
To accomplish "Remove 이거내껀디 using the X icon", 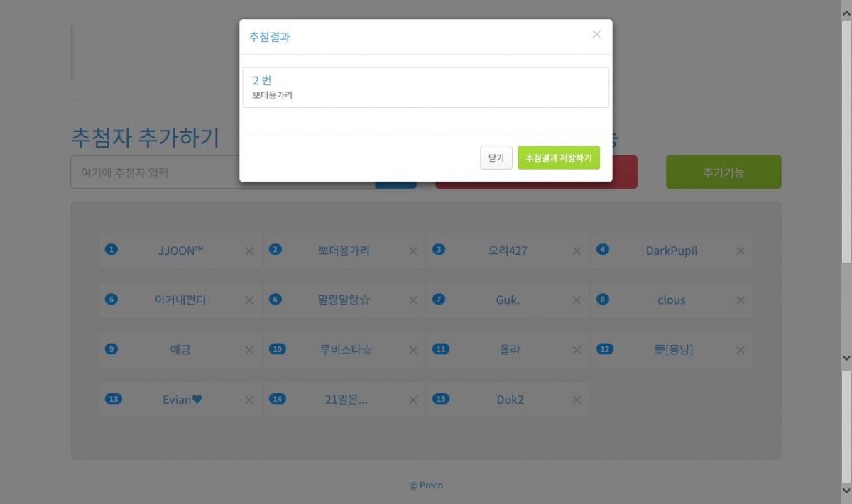I will click(249, 300).
